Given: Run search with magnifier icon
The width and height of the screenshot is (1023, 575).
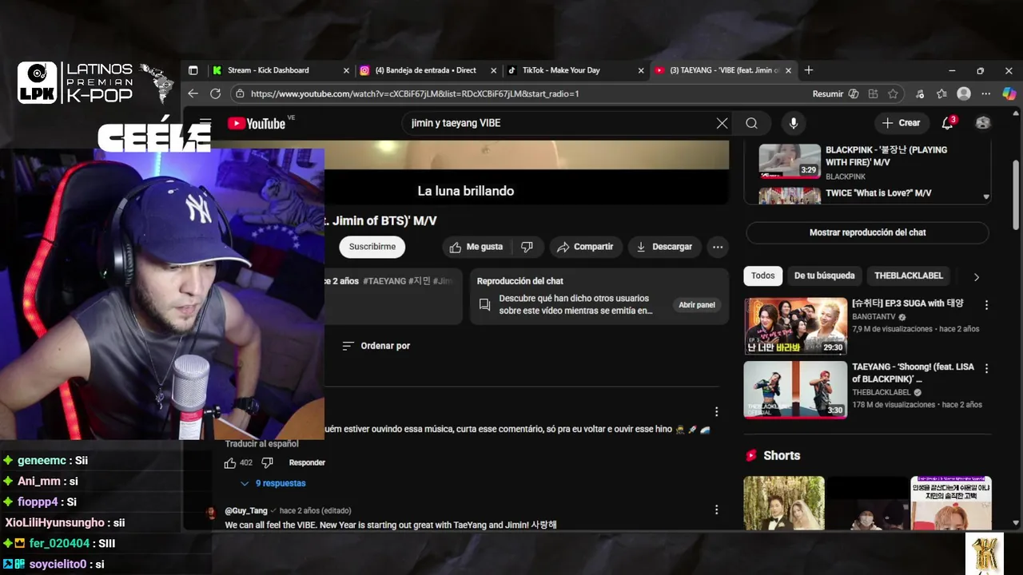Looking at the screenshot, I should [x=751, y=123].
